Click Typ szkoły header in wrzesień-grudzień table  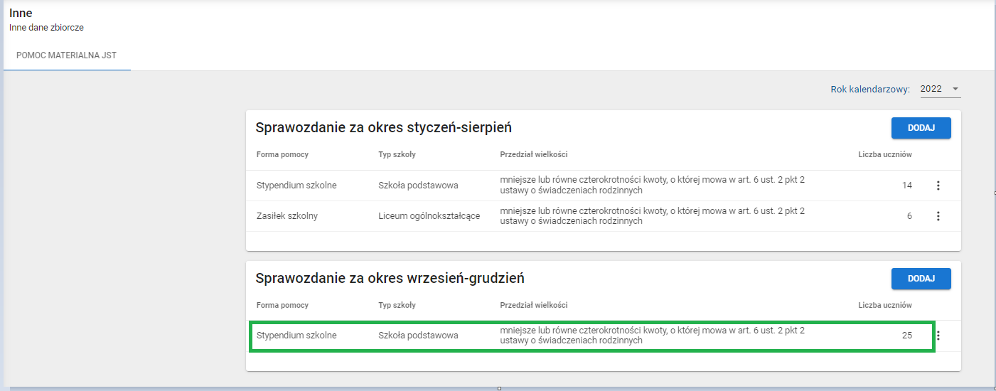point(397,305)
